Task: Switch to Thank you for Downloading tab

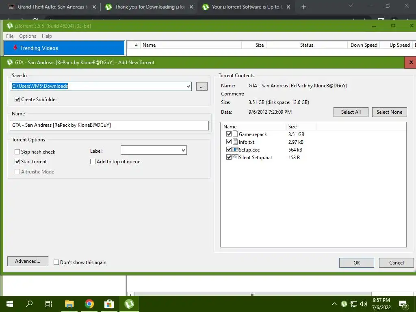Action: (149, 7)
